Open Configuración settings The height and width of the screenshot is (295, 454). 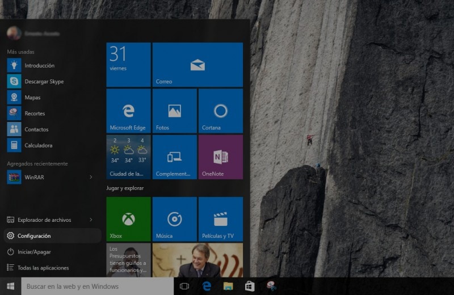tap(52, 235)
